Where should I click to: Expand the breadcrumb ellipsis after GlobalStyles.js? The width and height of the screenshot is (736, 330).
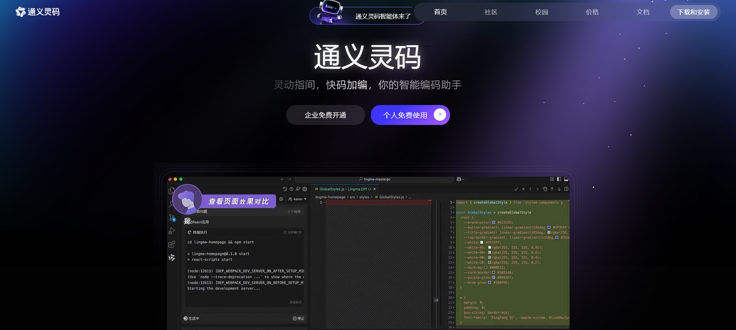[410, 197]
